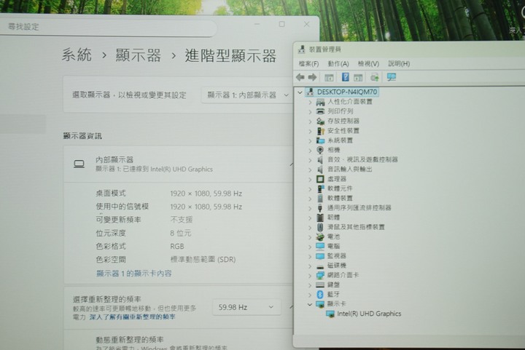Collapse the DESKTOP-N4IQM70 root node

[300, 92]
